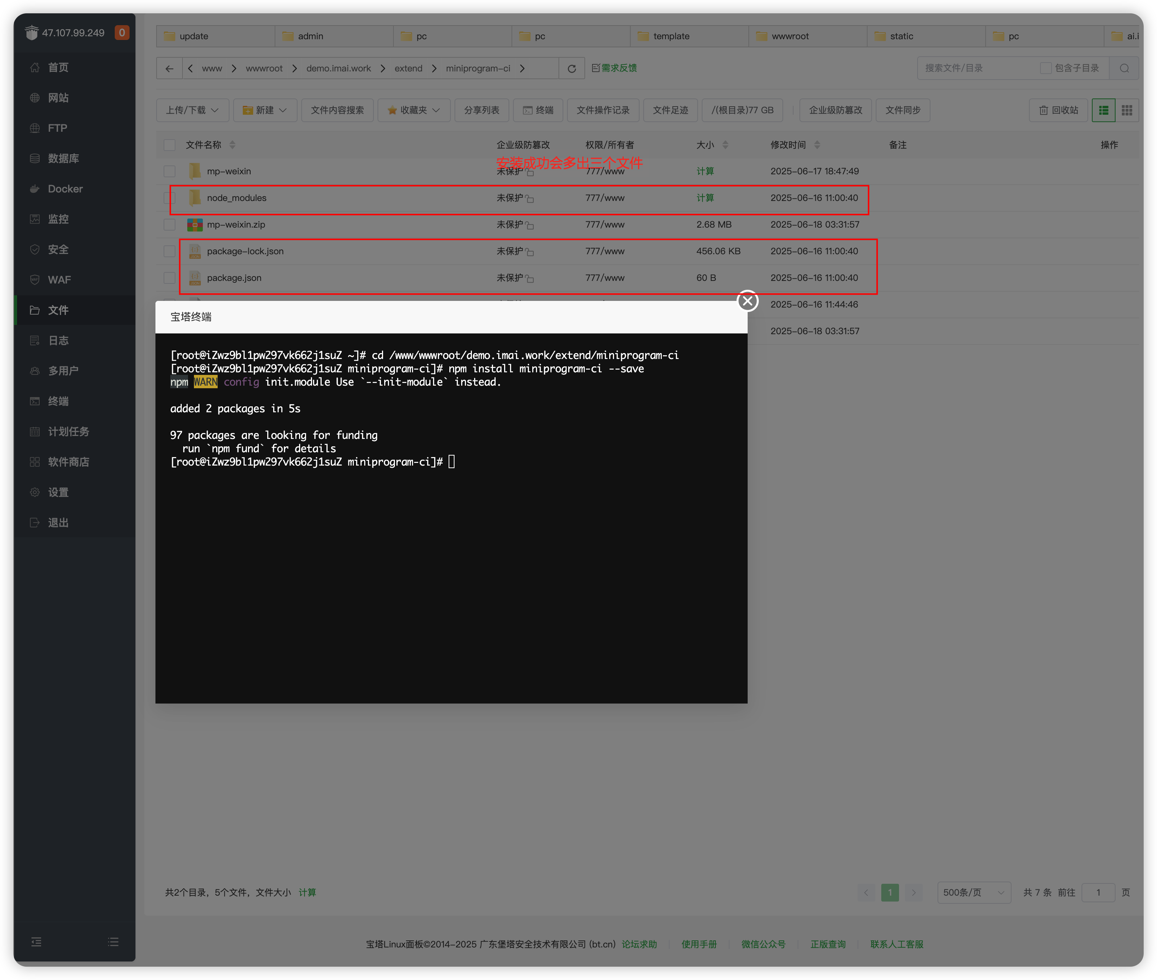Switch to list view icon
Screen dimensions: 1157x980
tap(1103, 110)
